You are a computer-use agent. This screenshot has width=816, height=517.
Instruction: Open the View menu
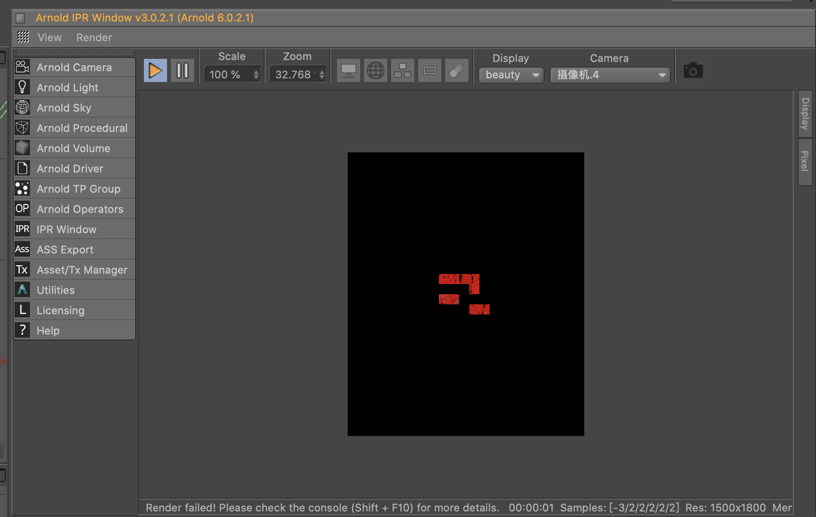pos(50,38)
